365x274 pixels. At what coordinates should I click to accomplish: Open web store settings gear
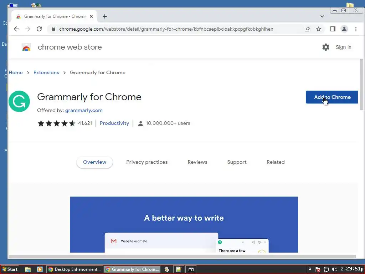click(326, 47)
